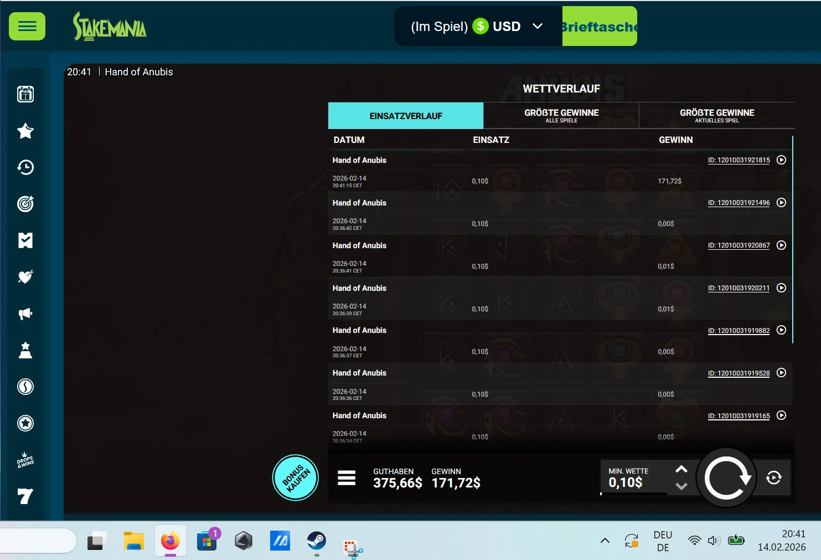Screen dimensions: 821x560
Task: Click the bet history scrollbar
Action: click(x=793, y=239)
